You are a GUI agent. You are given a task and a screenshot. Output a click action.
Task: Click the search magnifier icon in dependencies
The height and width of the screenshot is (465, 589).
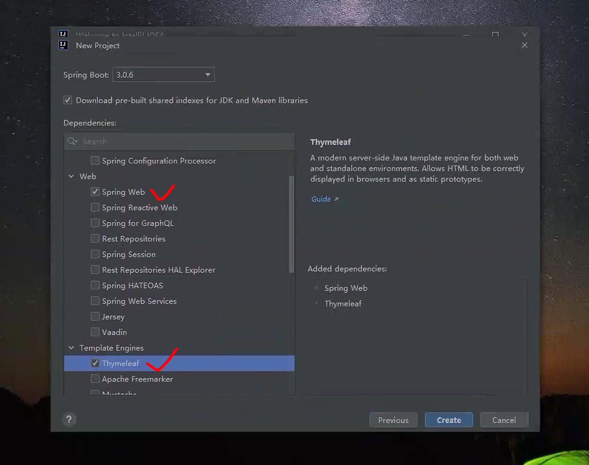[72, 141]
